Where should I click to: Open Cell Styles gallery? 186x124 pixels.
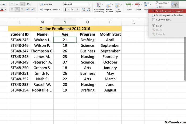click(x=118, y=7)
